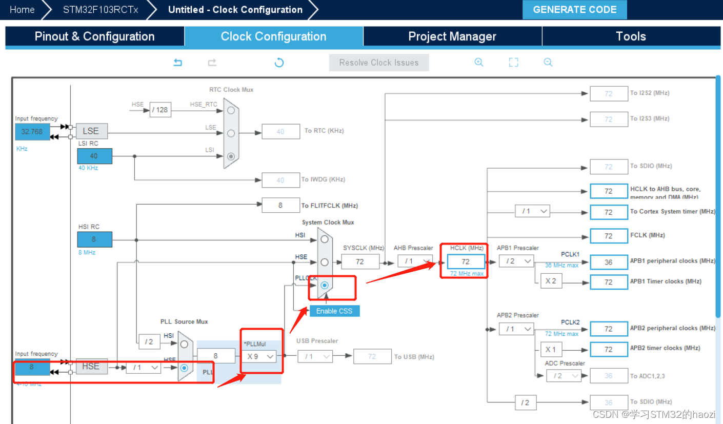The width and height of the screenshot is (723, 424).
Task: Click the vertical scrollbar of diagram
Action: [717, 197]
